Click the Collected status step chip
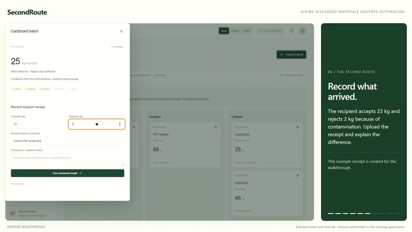This screenshot has width=412, height=232. (x=44, y=89)
